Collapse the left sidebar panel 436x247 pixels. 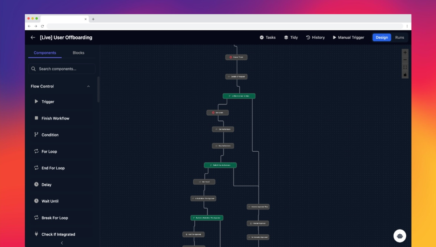[x=62, y=243]
